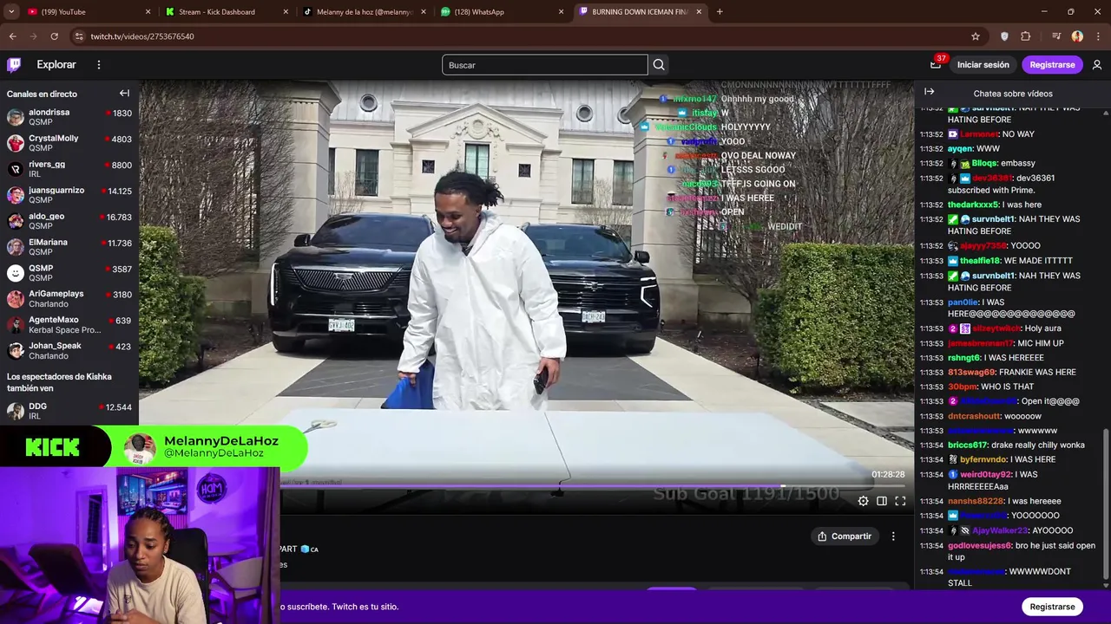Open the Johan_Speak channel
Image resolution: width=1111 pixels, height=624 pixels.
coord(69,351)
